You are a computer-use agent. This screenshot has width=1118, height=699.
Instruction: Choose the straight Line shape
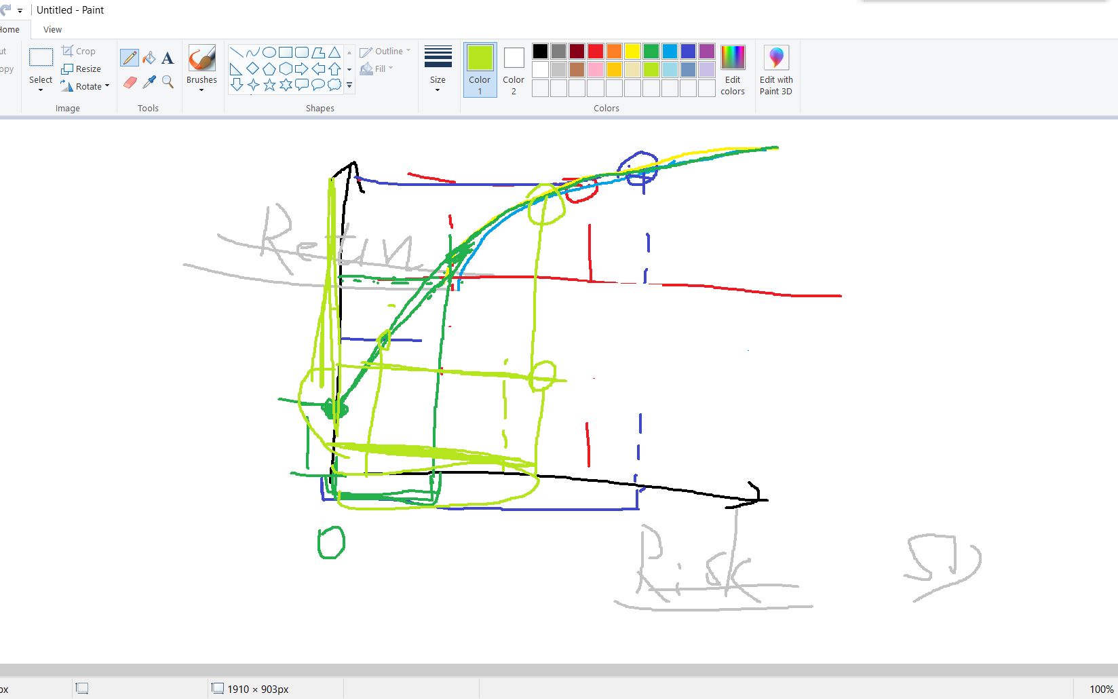click(237, 52)
